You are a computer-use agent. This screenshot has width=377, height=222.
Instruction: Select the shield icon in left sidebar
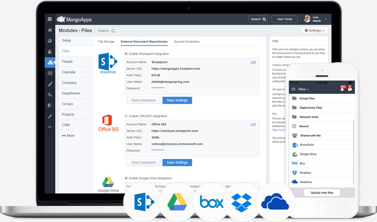[50, 106]
